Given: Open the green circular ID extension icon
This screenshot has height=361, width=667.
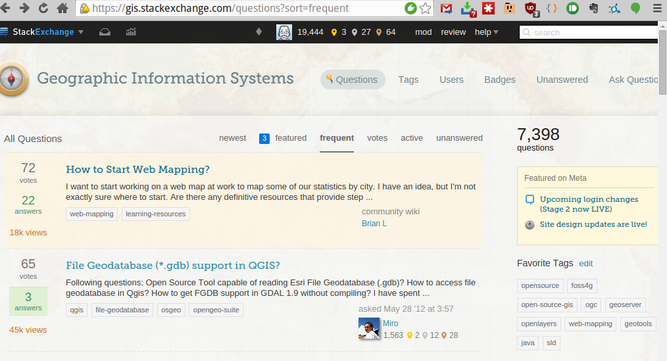Looking at the screenshot, I should [x=572, y=8].
